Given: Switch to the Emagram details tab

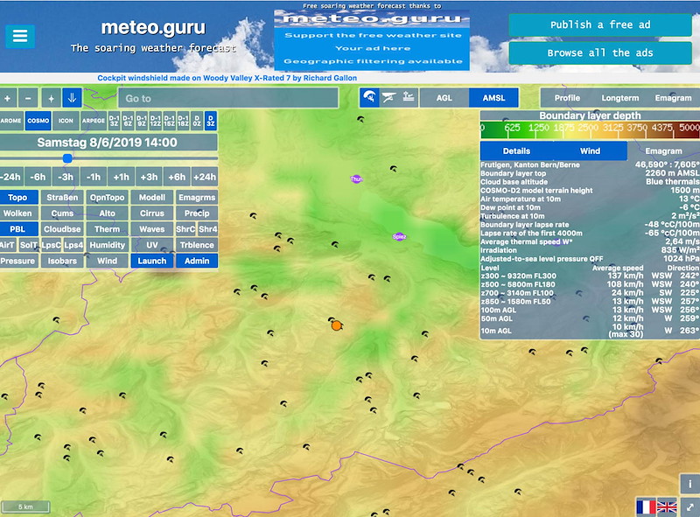Looking at the screenshot, I should pos(663,151).
